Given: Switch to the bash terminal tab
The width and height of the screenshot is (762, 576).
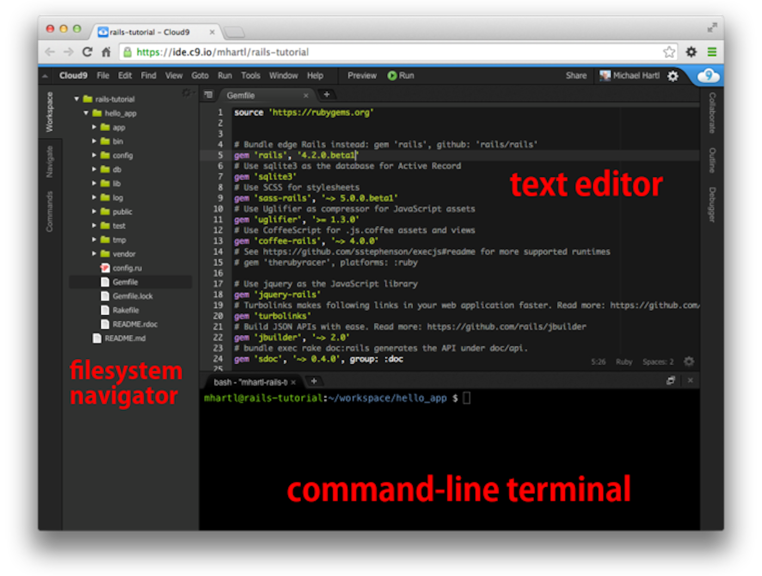Looking at the screenshot, I should click(x=251, y=382).
